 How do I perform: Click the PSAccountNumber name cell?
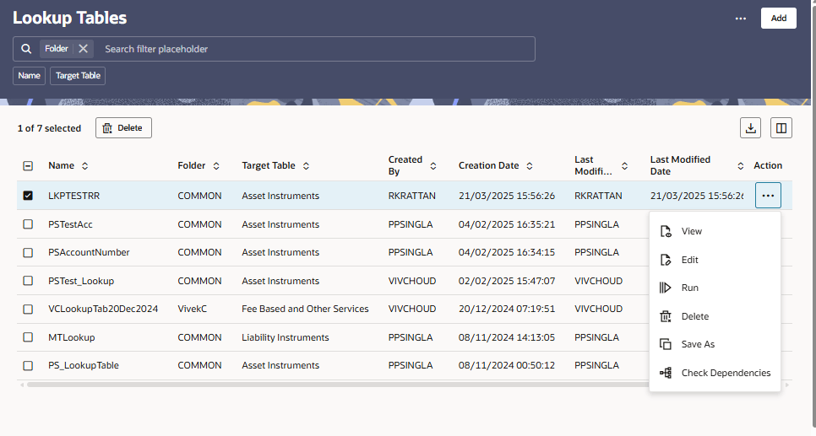point(89,252)
